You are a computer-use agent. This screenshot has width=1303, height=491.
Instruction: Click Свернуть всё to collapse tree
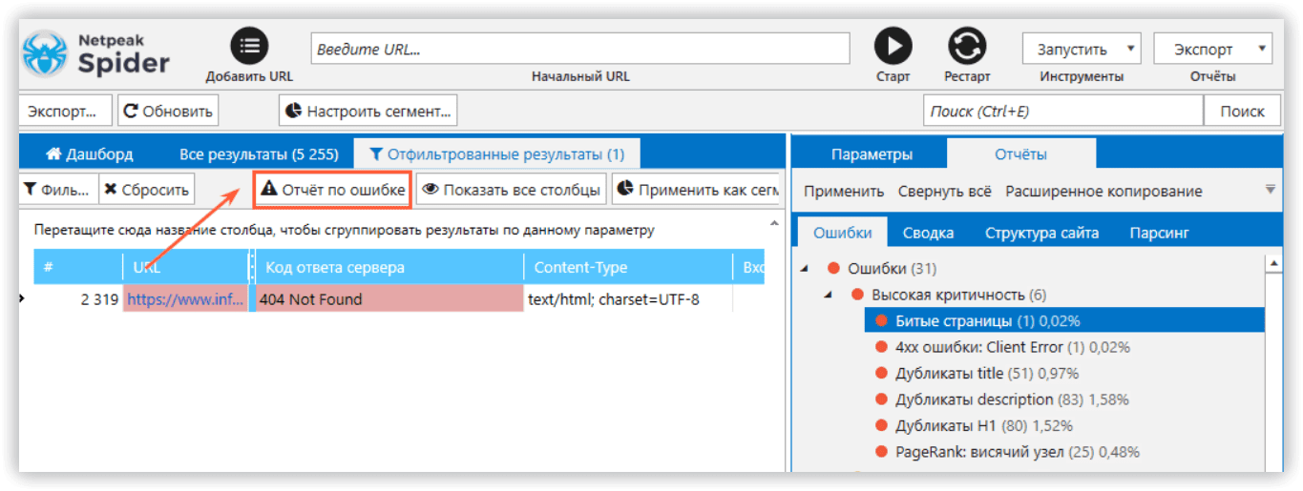[944, 192]
